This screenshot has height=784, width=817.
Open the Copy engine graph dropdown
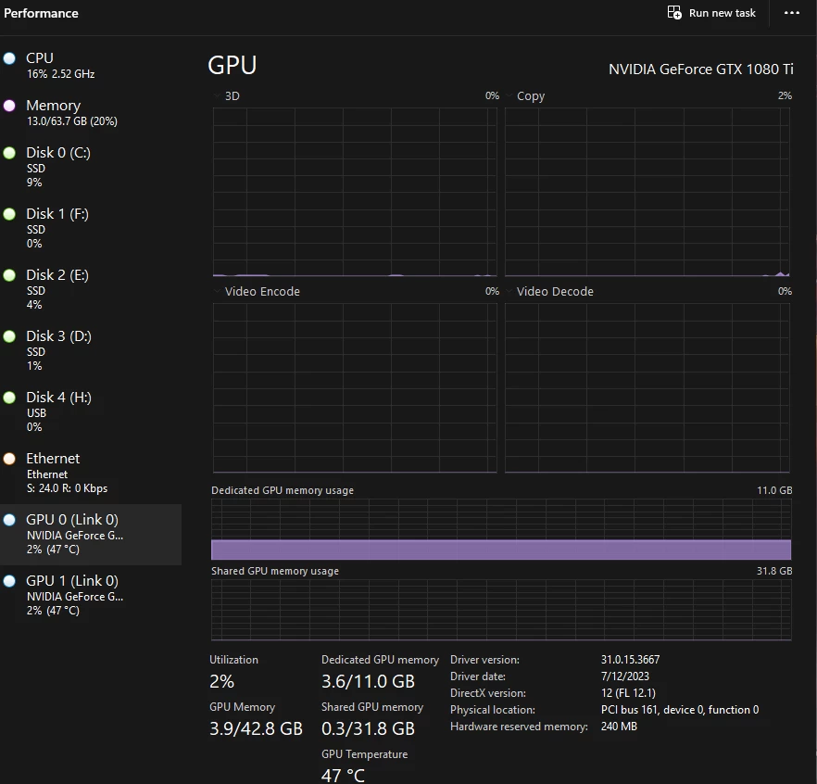509,96
